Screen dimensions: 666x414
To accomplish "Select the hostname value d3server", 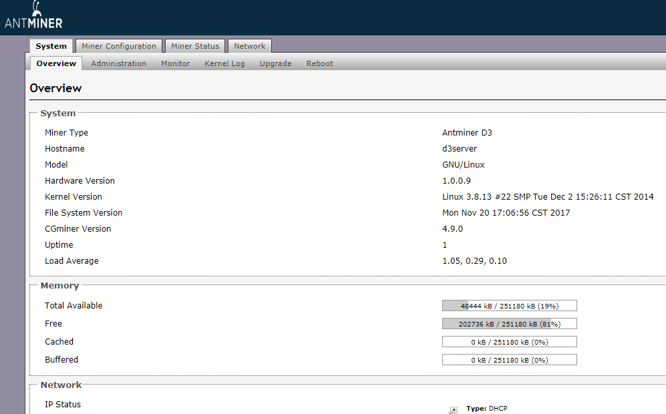I will click(x=460, y=148).
